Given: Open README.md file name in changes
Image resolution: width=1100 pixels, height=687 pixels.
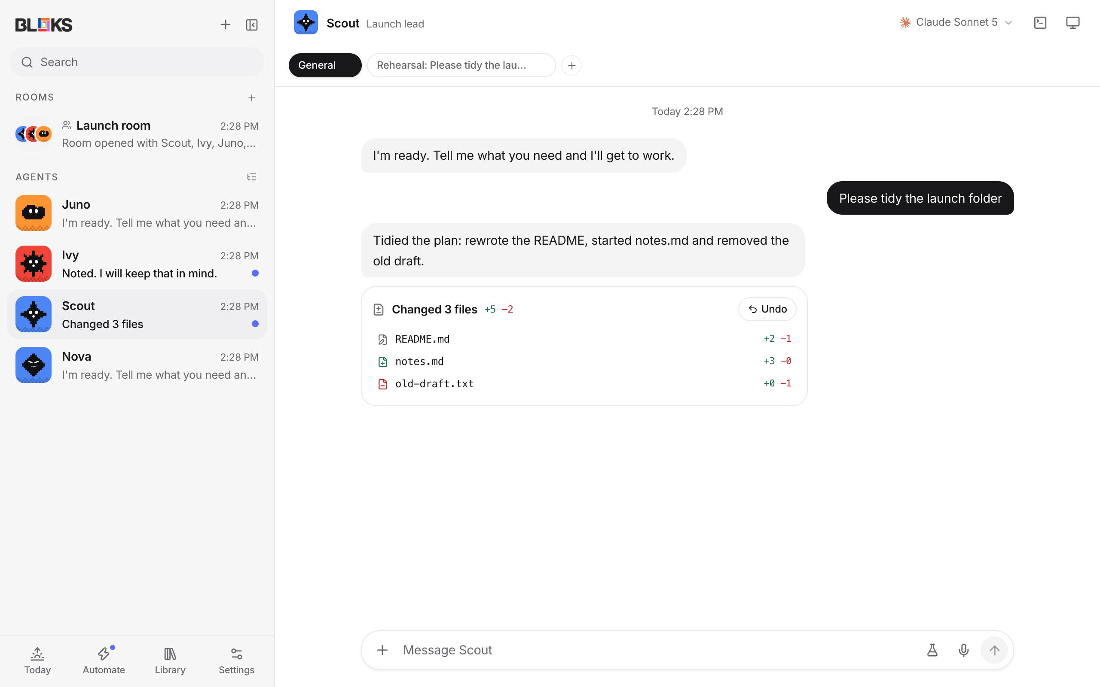Looking at the screenshot, I should [422, 339].
